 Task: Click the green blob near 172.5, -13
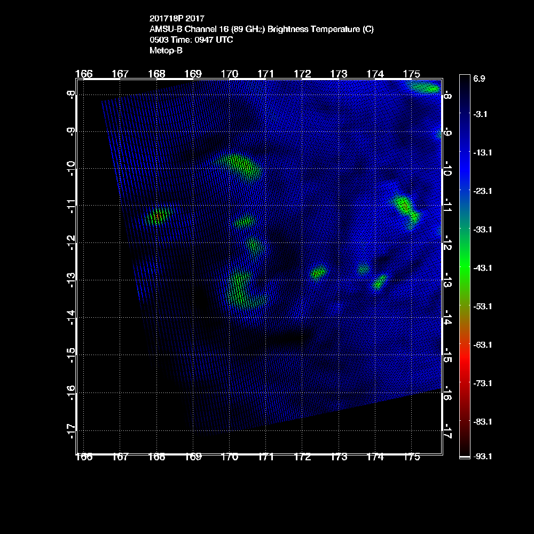point(318,273)
